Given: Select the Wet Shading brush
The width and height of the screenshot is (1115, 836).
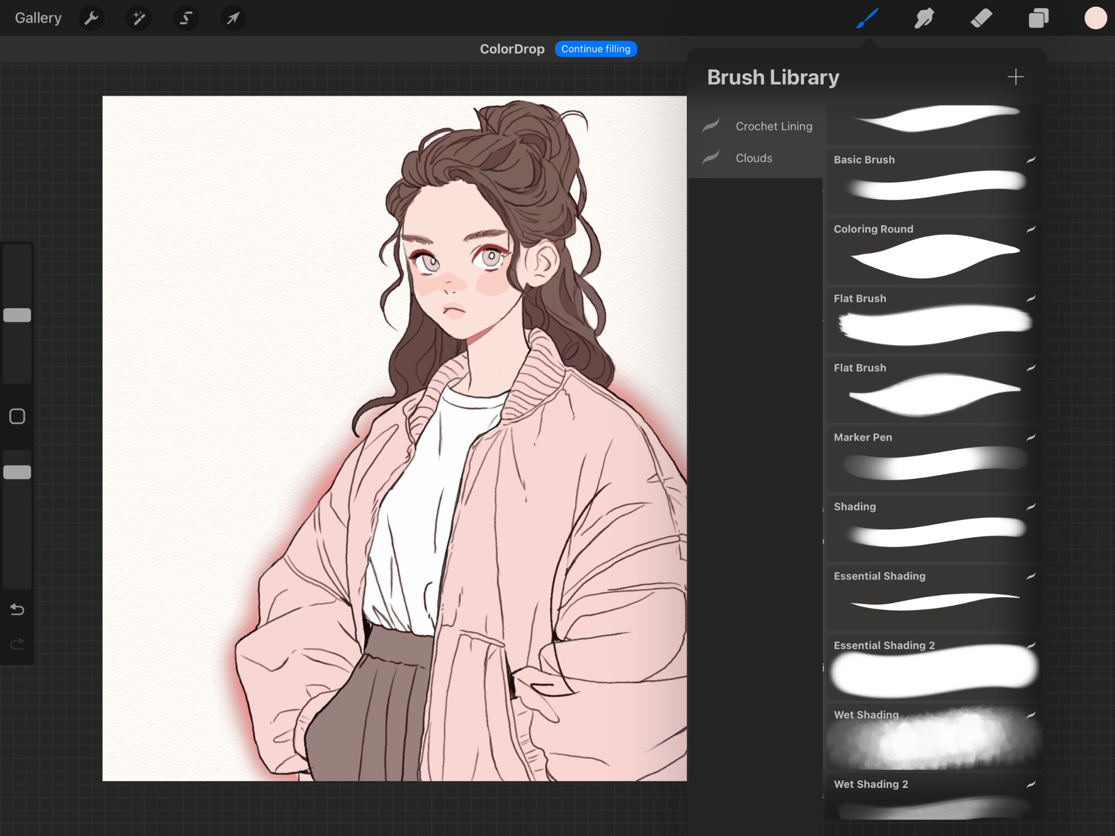Looking at the screenshot, I should (934, 737).
